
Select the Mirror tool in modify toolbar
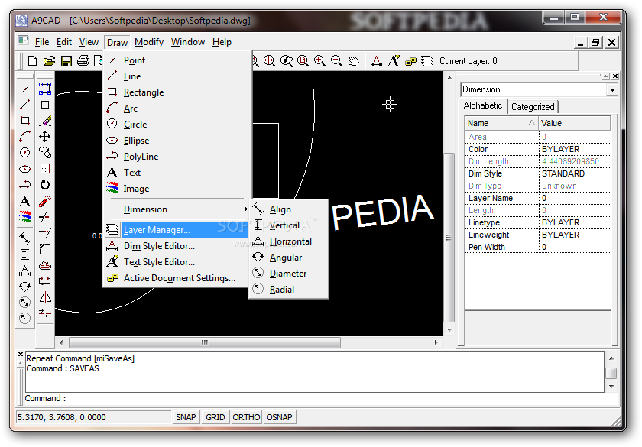tap(45, 296)
